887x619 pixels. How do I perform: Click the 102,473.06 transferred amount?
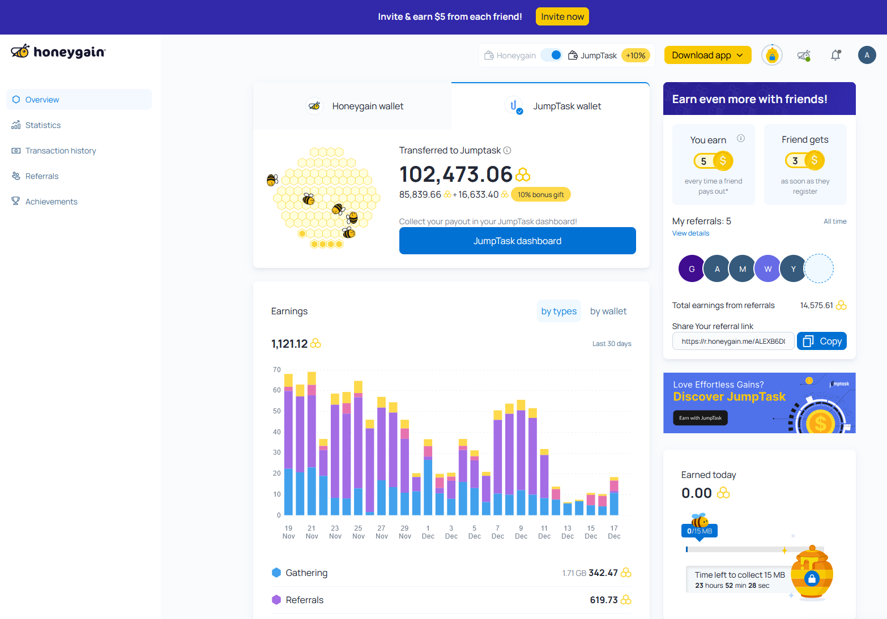pos(455,174)
